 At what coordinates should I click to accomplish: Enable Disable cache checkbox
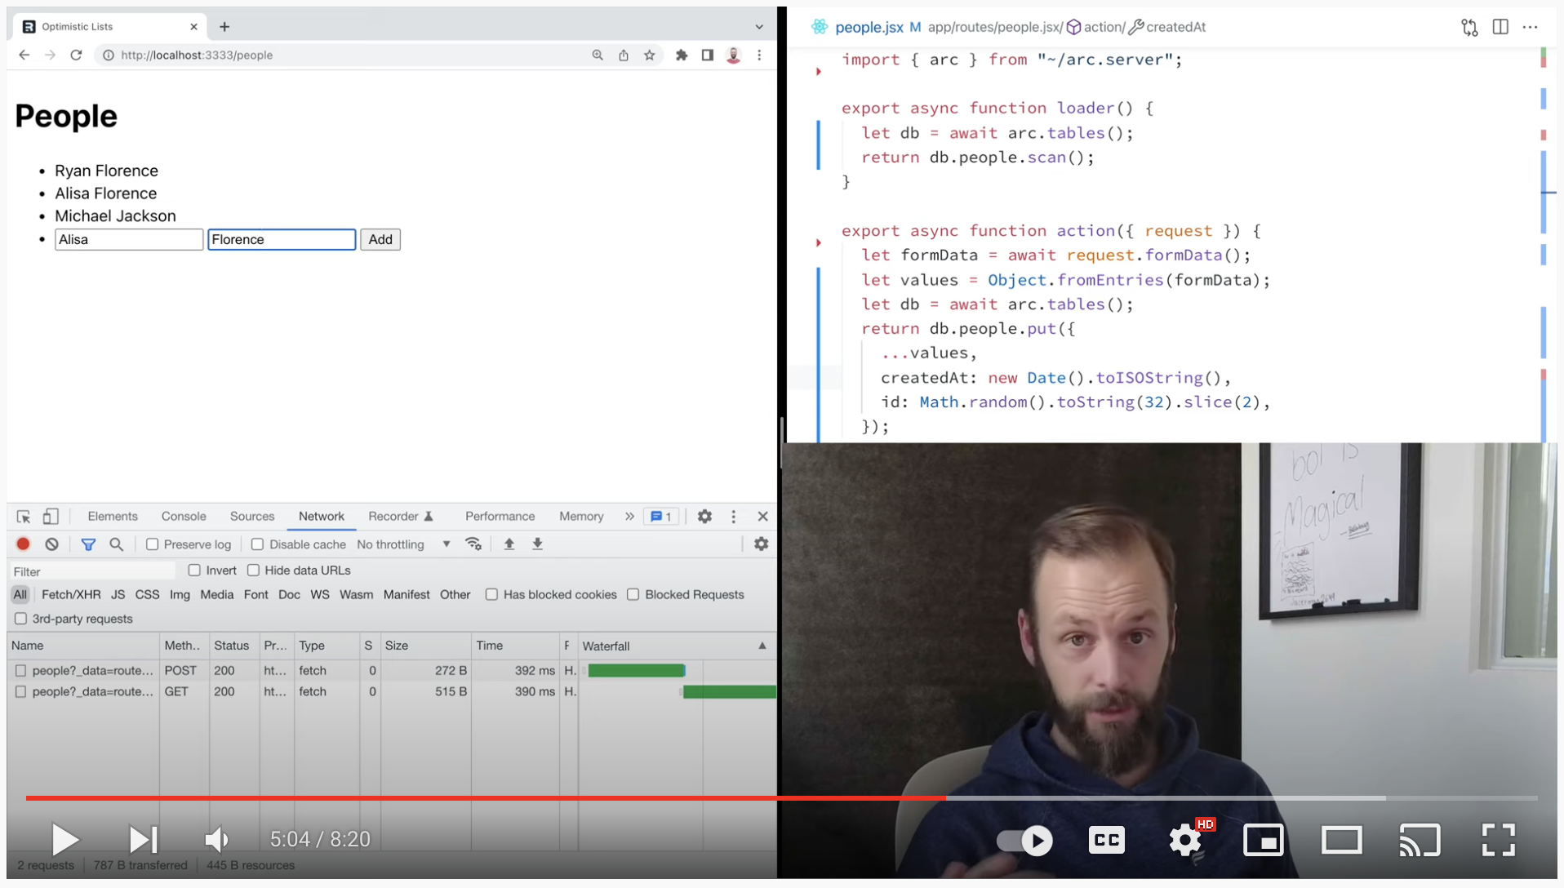[x=257, y=544]
